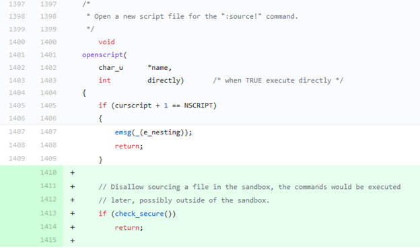Click the openscript function name
This screenshot has height=248, width=420.
[102, 55]
